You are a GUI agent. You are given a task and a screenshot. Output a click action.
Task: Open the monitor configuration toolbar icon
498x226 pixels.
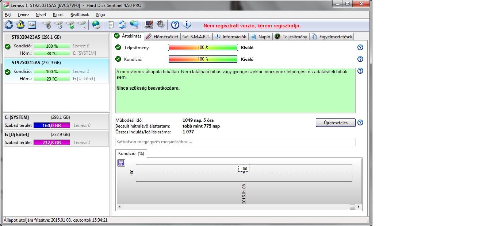point(149,25)
